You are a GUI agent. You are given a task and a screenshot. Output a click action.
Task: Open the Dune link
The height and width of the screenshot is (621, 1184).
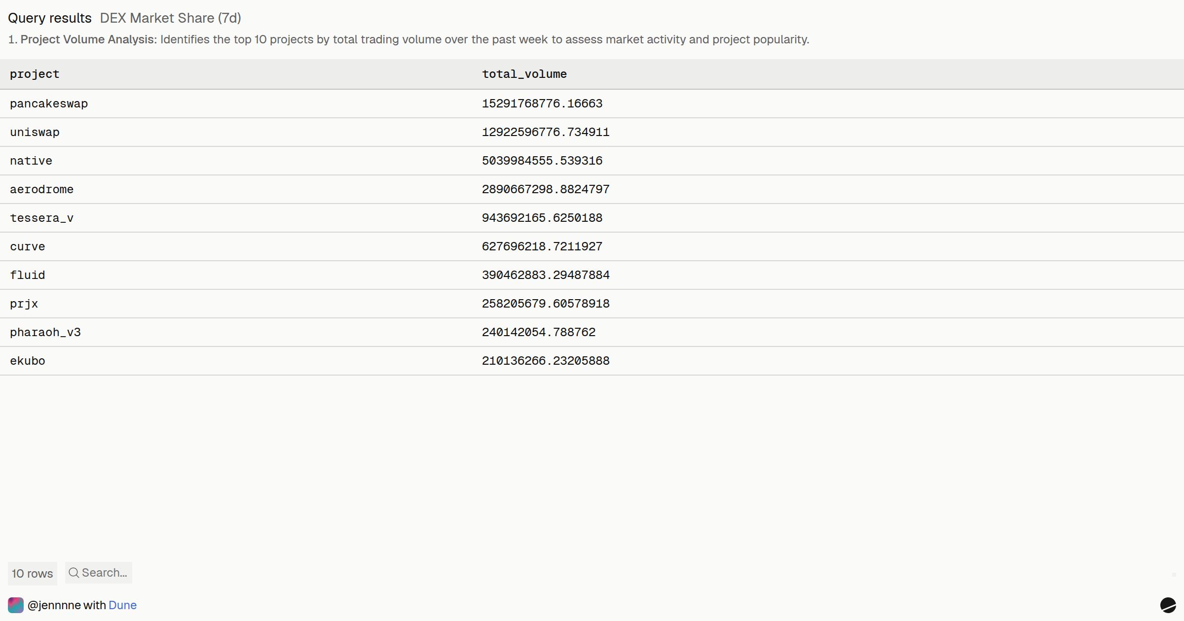122,605
